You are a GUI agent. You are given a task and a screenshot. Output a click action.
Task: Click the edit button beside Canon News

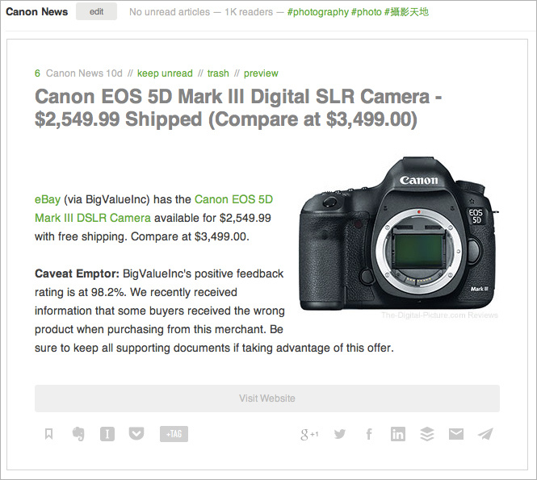[97, 11]
